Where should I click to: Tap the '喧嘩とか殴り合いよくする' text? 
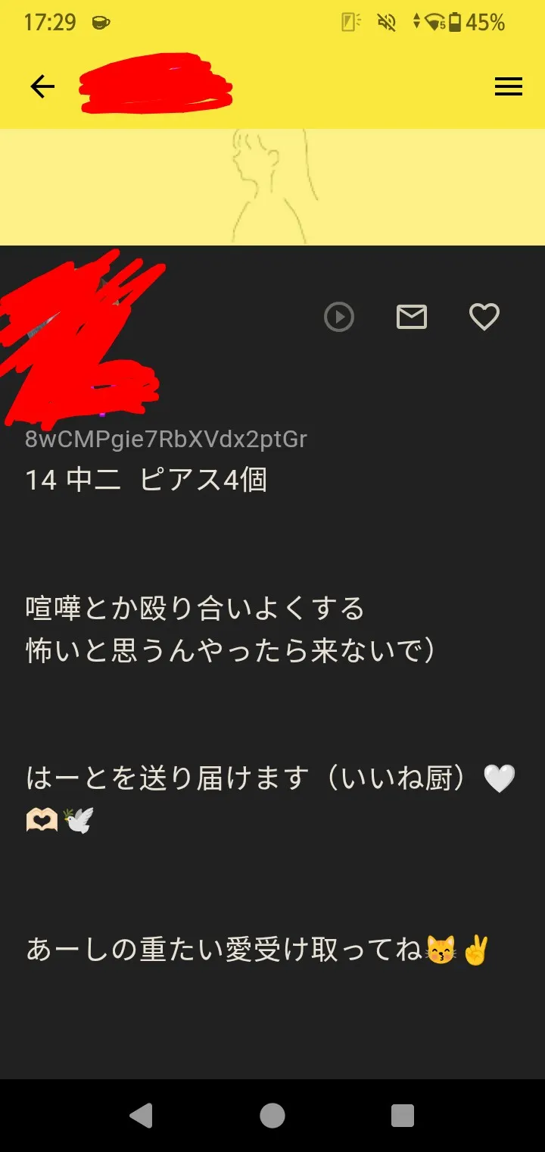[195, 609]
